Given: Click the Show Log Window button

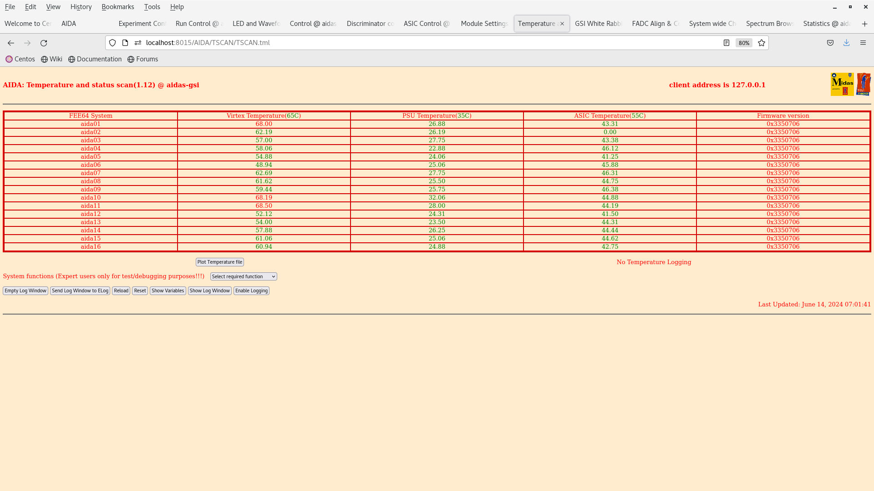Looking at the screenshot, I should [x=209, y=291].
